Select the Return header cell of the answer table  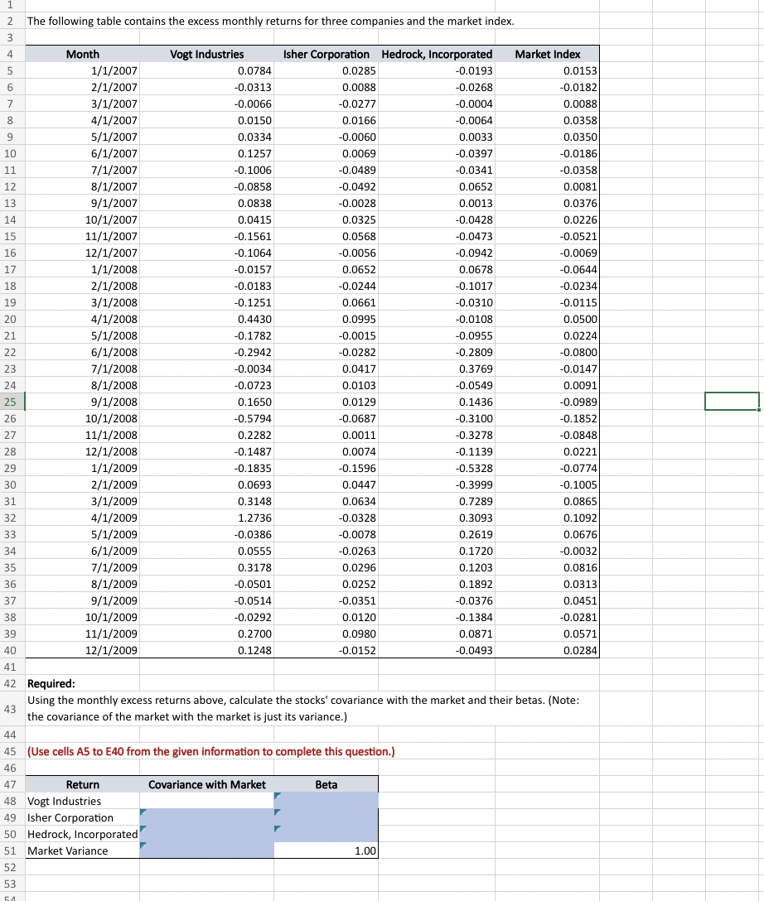click(x=83, y=784)
